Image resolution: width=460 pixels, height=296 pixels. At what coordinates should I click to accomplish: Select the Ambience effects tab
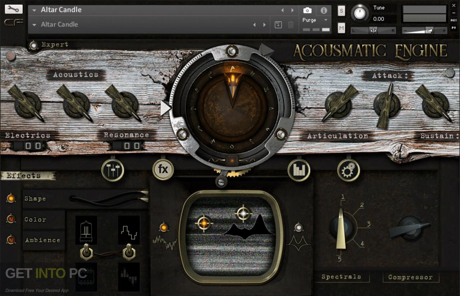(x=42, y=240)
